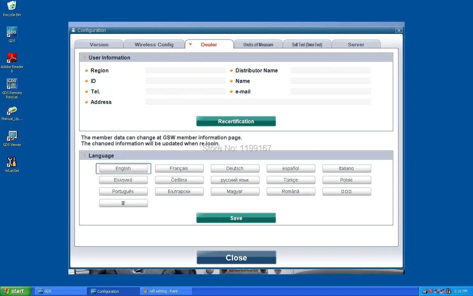
Task: Switch to GDS taskbar item
Action: pyautogui.click(x=61, y=291)
